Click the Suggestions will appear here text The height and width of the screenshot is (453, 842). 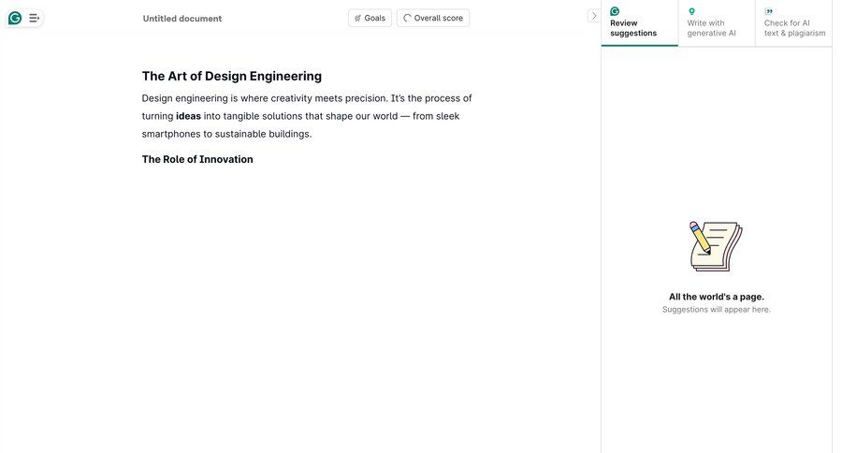coord(717,310)
